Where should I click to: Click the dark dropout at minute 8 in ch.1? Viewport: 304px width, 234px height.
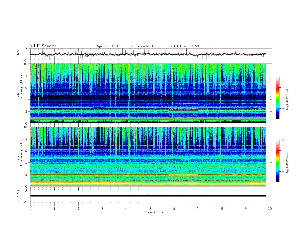tap(222, 73)
